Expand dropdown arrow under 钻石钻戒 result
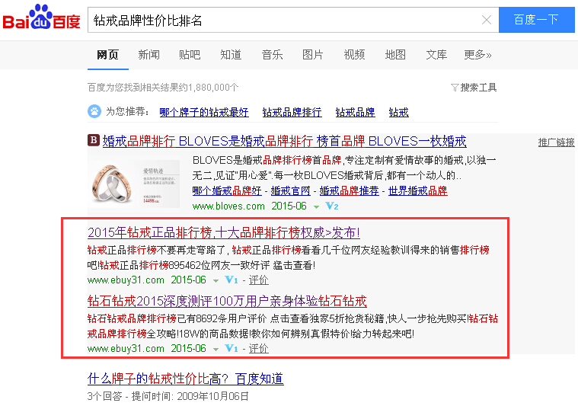578x406 pixels. click(x=216, y=350)
